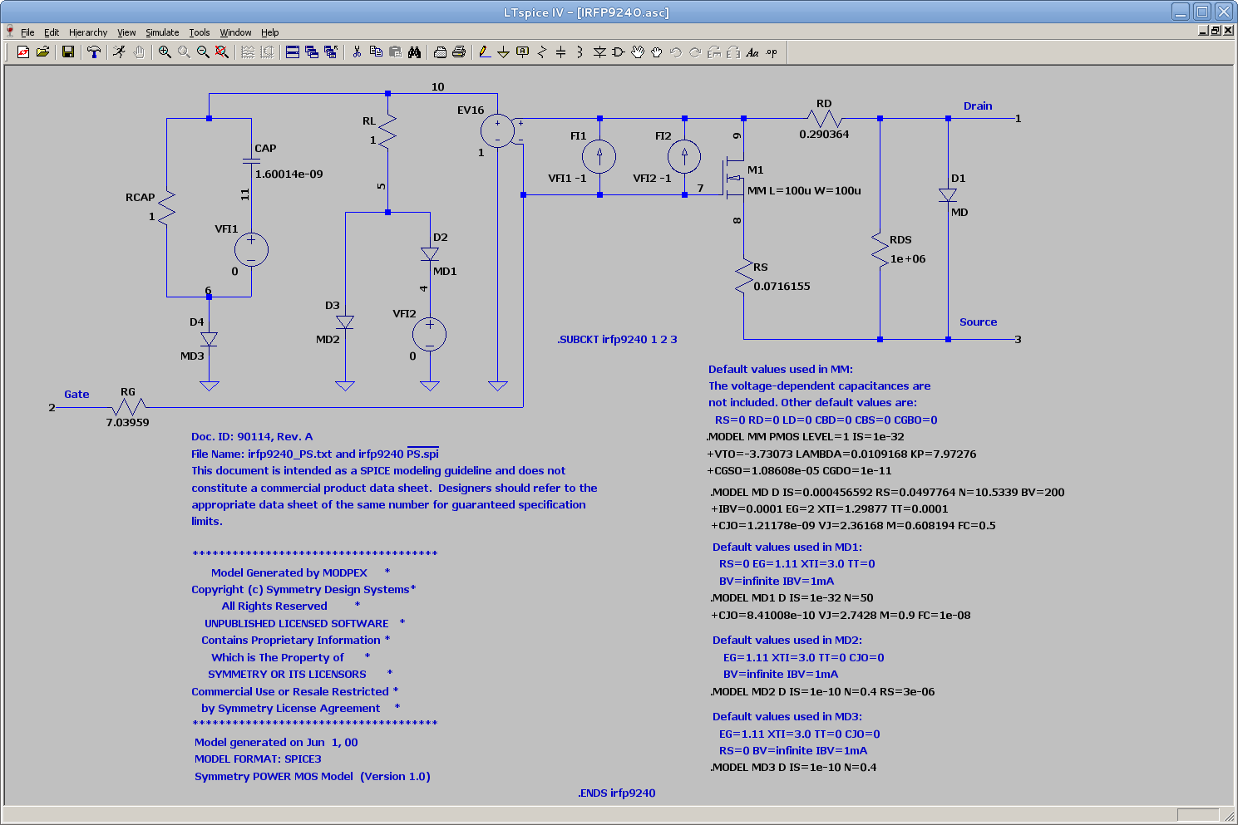Open the Simulate menu
Screen dimensions: 1238x825
coord(162,32)
